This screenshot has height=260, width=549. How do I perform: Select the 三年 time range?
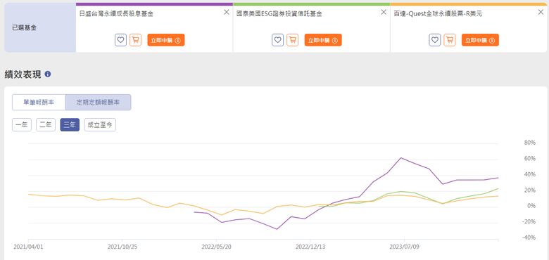(70, 125)
